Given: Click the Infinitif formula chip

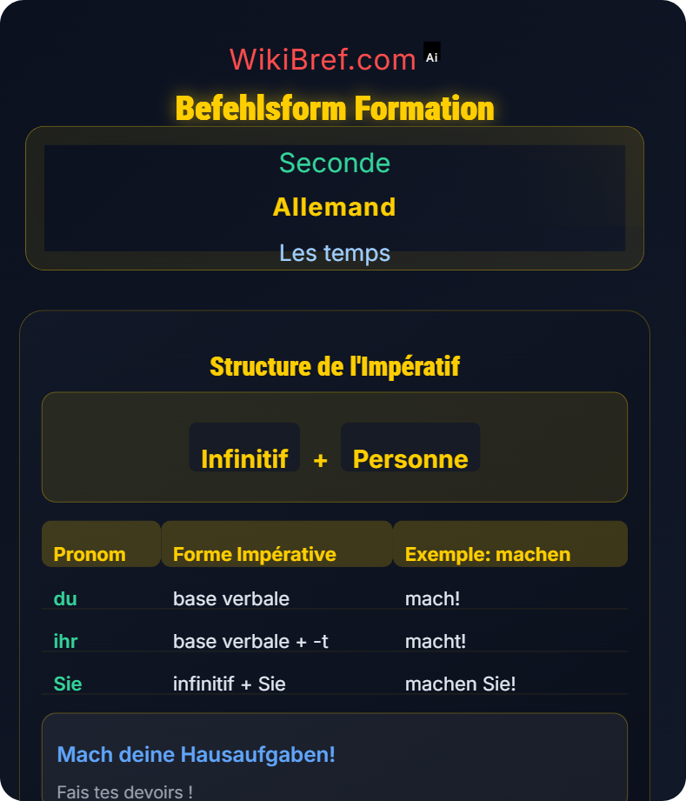Looking at the screenshot, I should point(244,458).
